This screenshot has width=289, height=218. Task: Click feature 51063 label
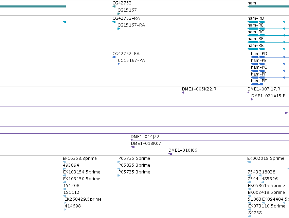pos(255,199)
